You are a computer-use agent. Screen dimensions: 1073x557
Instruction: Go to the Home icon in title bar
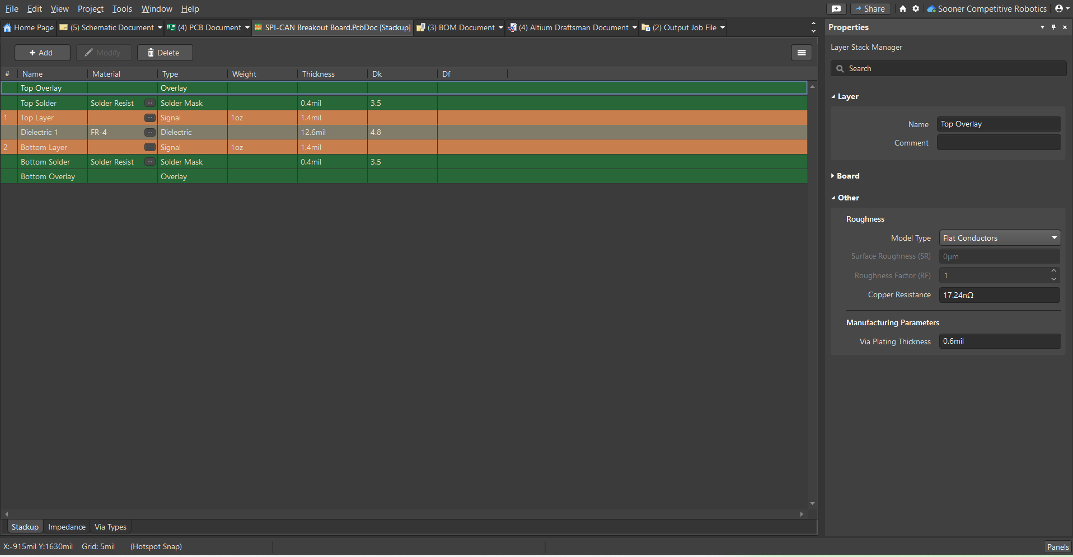(x=903, y=9)
